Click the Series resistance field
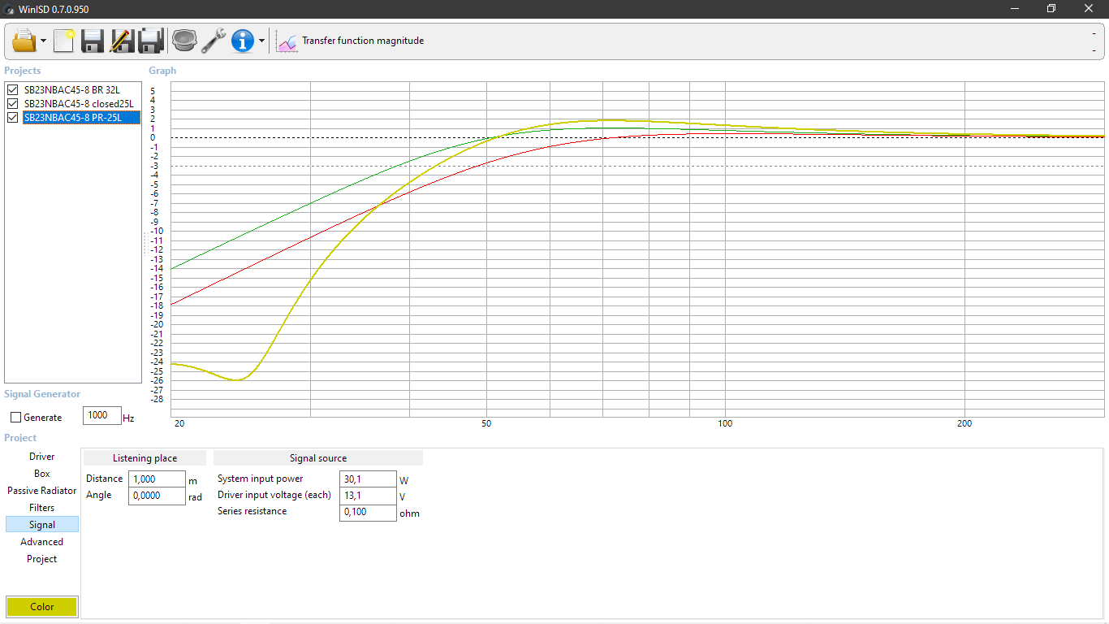Screen dimensions: 1109x624 coord(368,512)
